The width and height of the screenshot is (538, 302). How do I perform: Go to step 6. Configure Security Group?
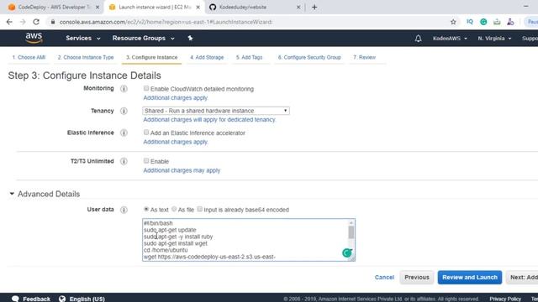[309, 58]
